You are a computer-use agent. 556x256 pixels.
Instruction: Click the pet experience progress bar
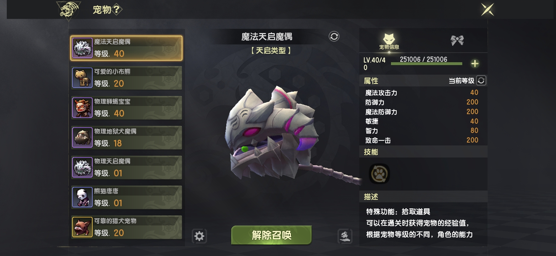(x=427, y=64)
